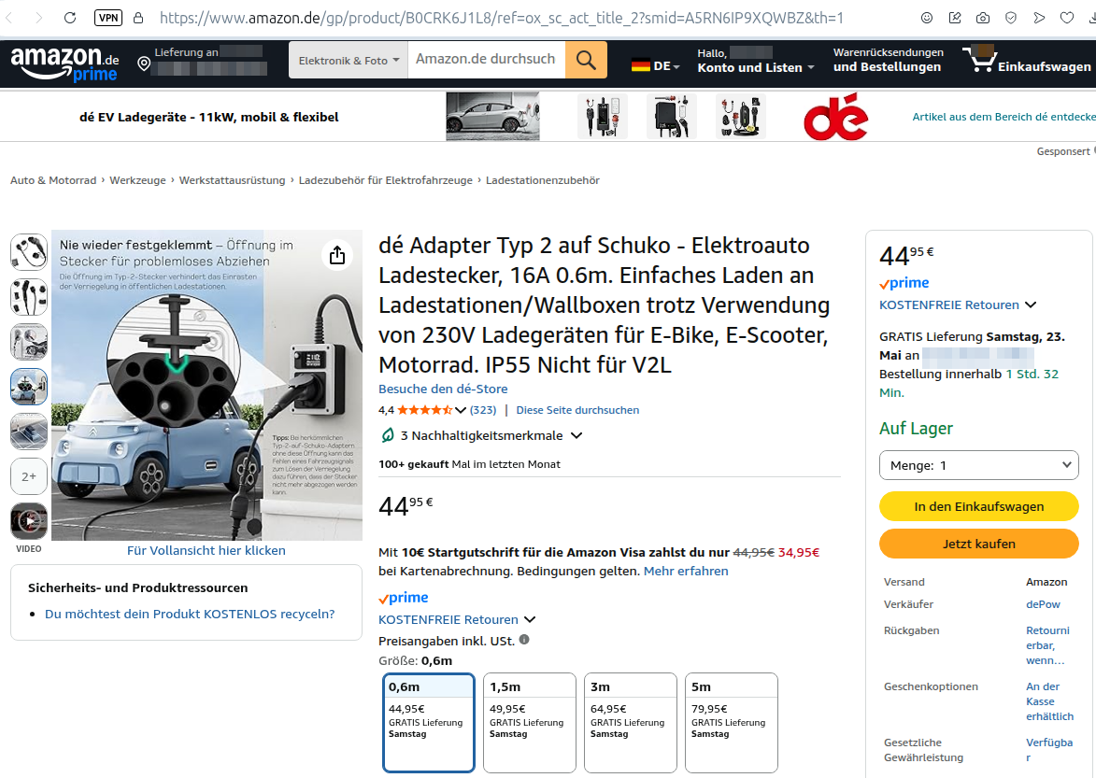Click the grey car banner ad image
The width and height of the screenshot is (1096, 778).
(492, 117)
